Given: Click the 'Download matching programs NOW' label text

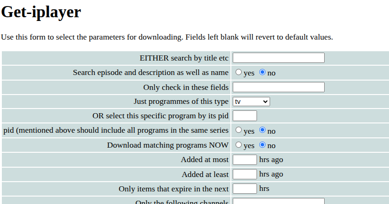Looking at the screenshot, I should pos(168,145).
